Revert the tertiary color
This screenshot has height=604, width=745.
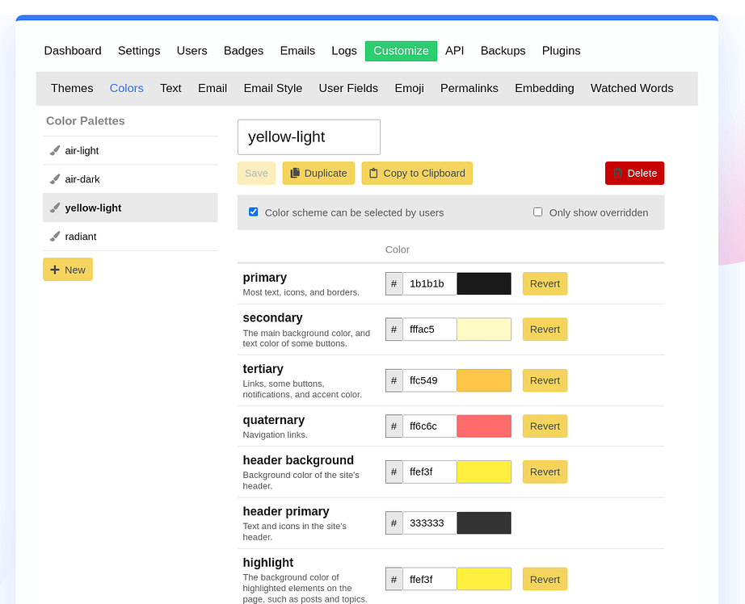point(545,380)
